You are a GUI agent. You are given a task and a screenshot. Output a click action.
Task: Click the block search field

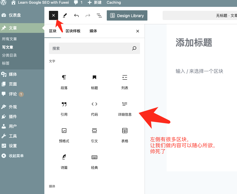(x=90, y=49)
